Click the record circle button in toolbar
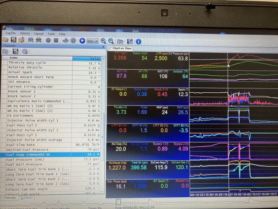This screenshot has width=278, height=209. (x=48, y=40)
